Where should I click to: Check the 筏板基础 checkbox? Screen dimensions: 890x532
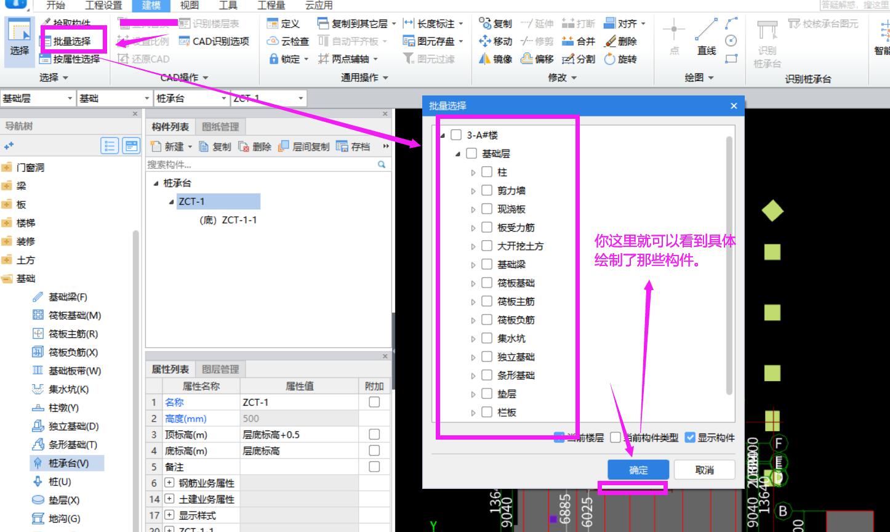point(487,283)
